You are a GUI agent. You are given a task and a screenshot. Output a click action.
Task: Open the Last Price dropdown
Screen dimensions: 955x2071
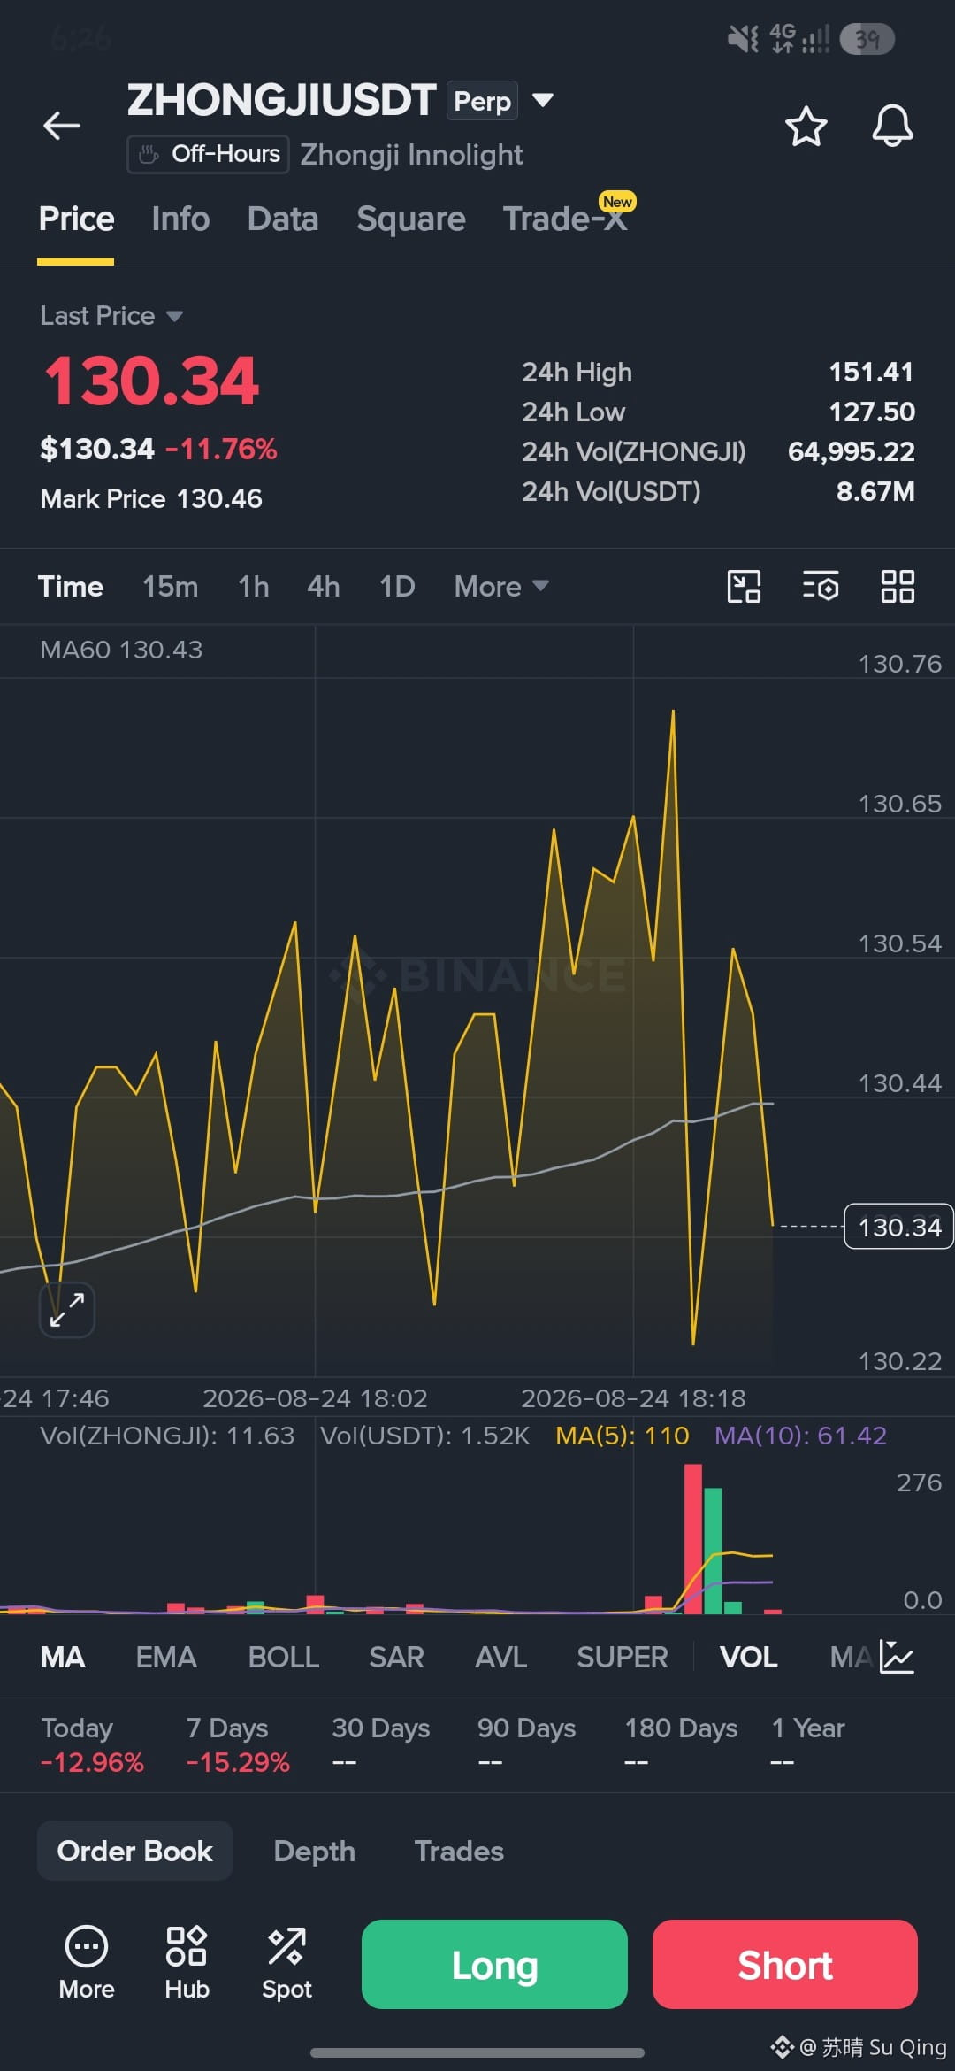pyautogui.click(x=111, y=316)
